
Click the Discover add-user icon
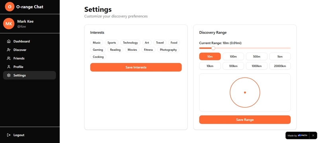(9, 50)
